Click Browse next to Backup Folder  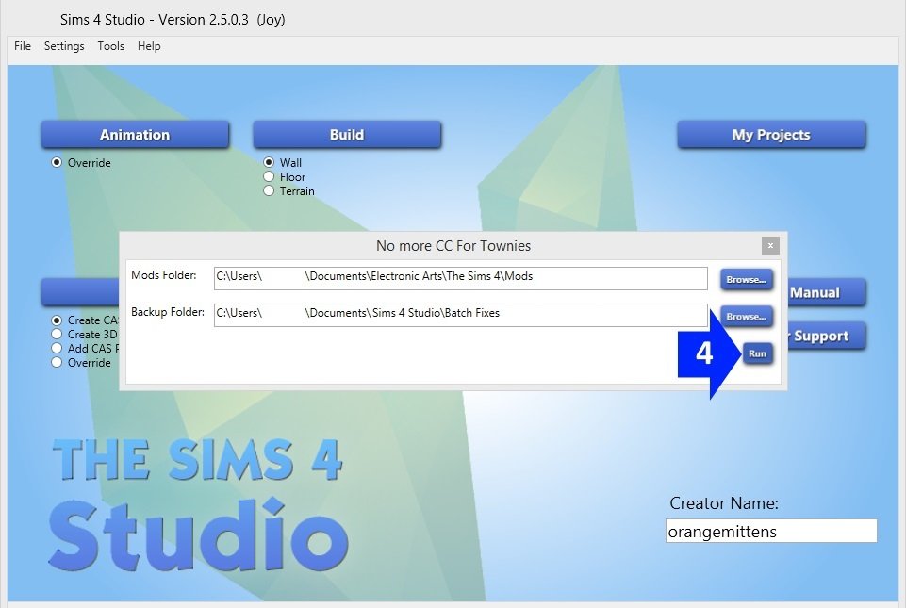[x=747, y=316]
